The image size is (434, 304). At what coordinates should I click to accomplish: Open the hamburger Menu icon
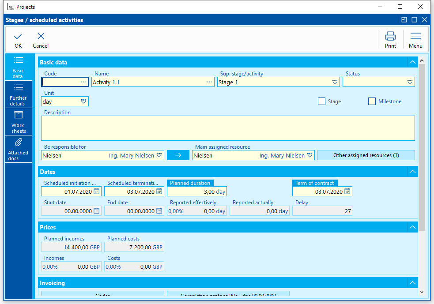[x=415, y=36]
